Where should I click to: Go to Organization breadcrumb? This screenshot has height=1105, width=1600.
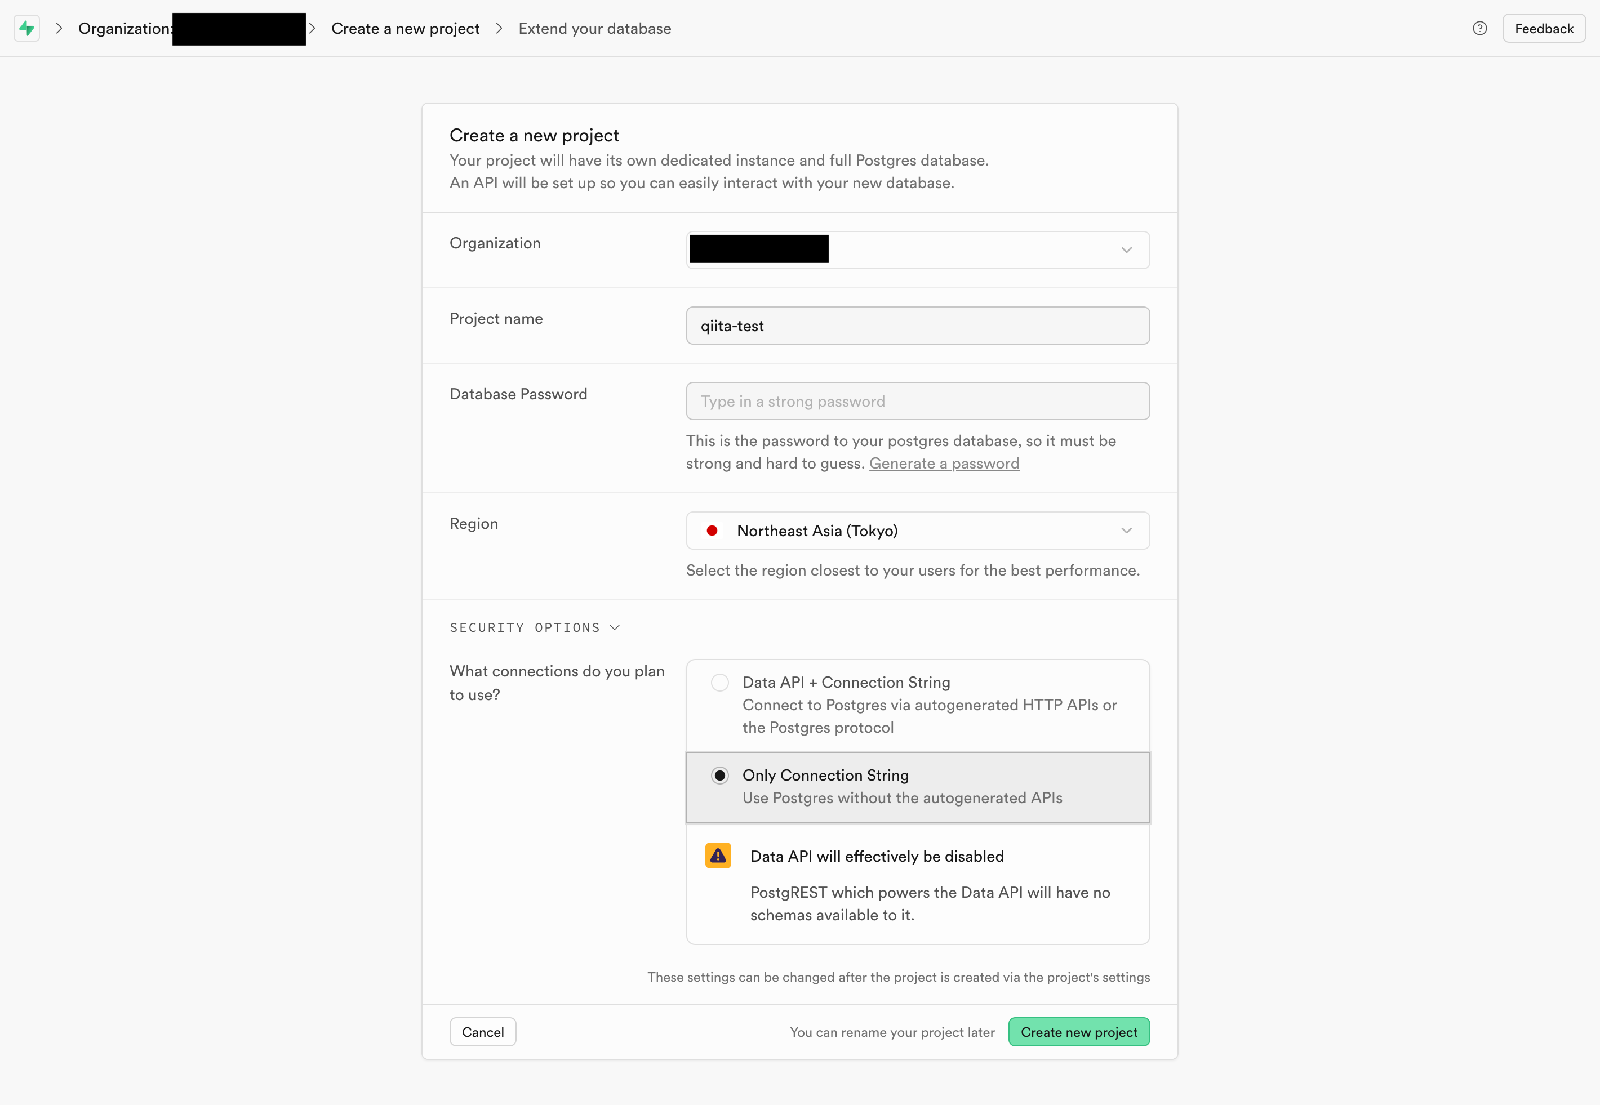125,28
